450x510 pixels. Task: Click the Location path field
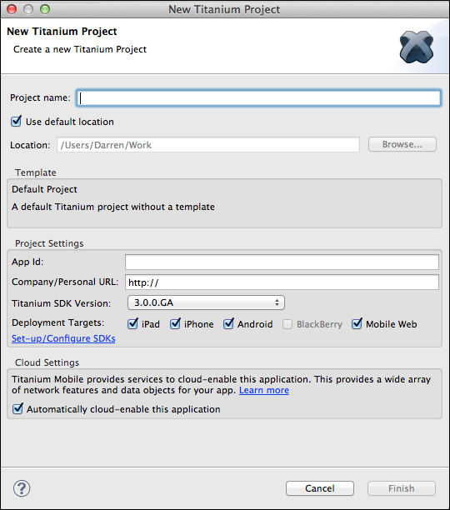pyautogui.click(x=208, y=145)
